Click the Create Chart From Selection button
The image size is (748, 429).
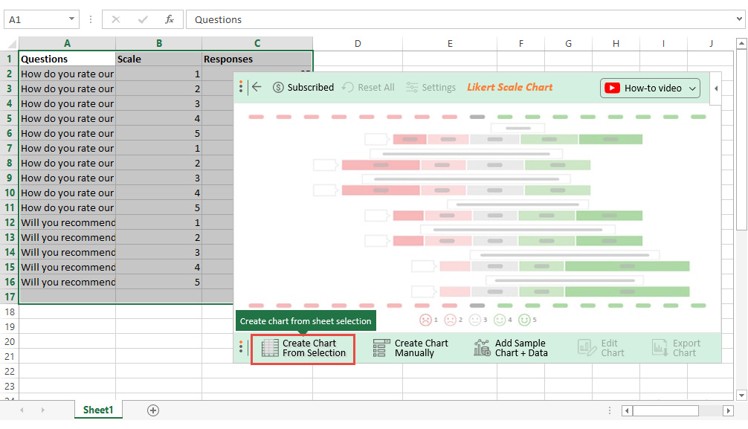pyautogui.click(x=303, y=349)
